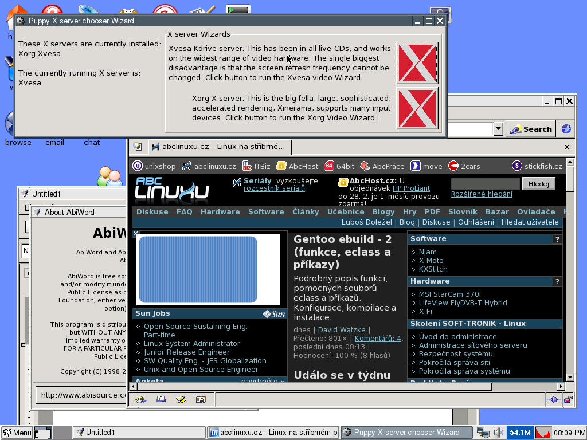Click the 54.1M free memory indicator
The height and width of the screenshot is (440, 587).
coord(520,433)
